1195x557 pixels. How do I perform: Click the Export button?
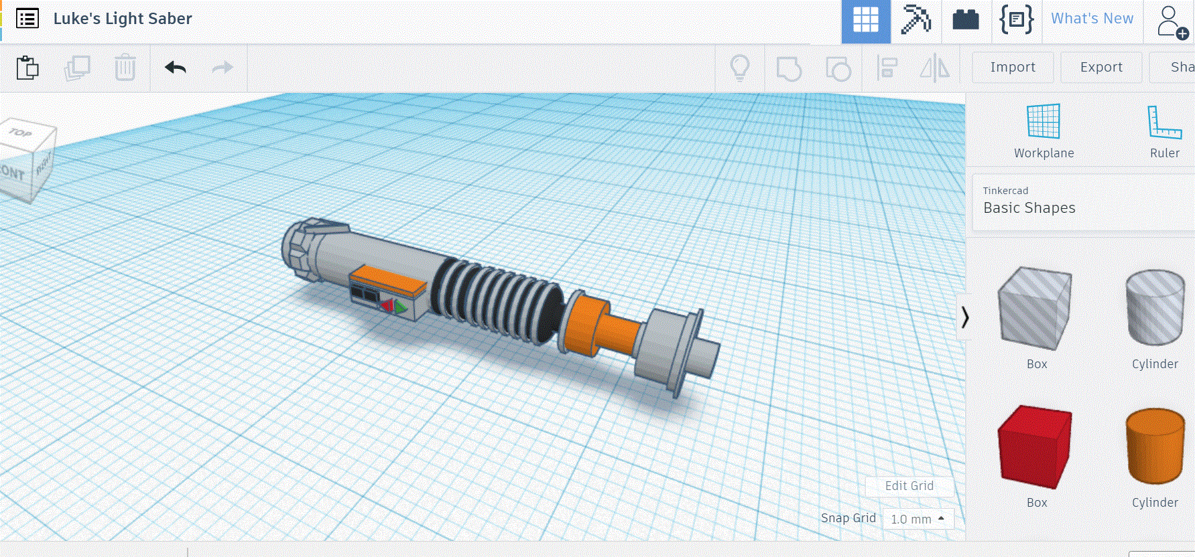click(1101, 67)
